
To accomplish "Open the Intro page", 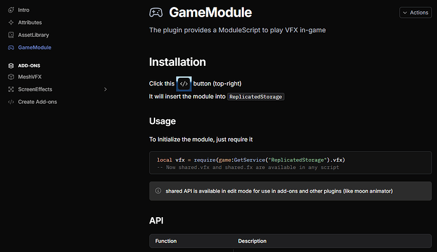I will (x=23, y=10).
